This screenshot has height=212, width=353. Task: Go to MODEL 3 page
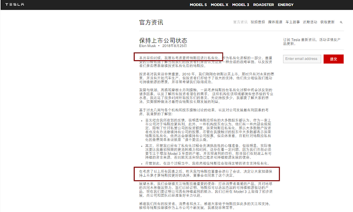pyautogui.click(x=241, y=5)
